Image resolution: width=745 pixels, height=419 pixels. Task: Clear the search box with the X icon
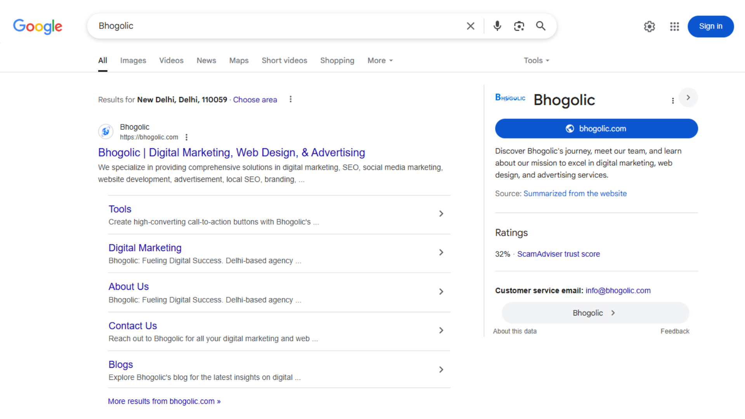pyautogui.click(x=470, y=26)
